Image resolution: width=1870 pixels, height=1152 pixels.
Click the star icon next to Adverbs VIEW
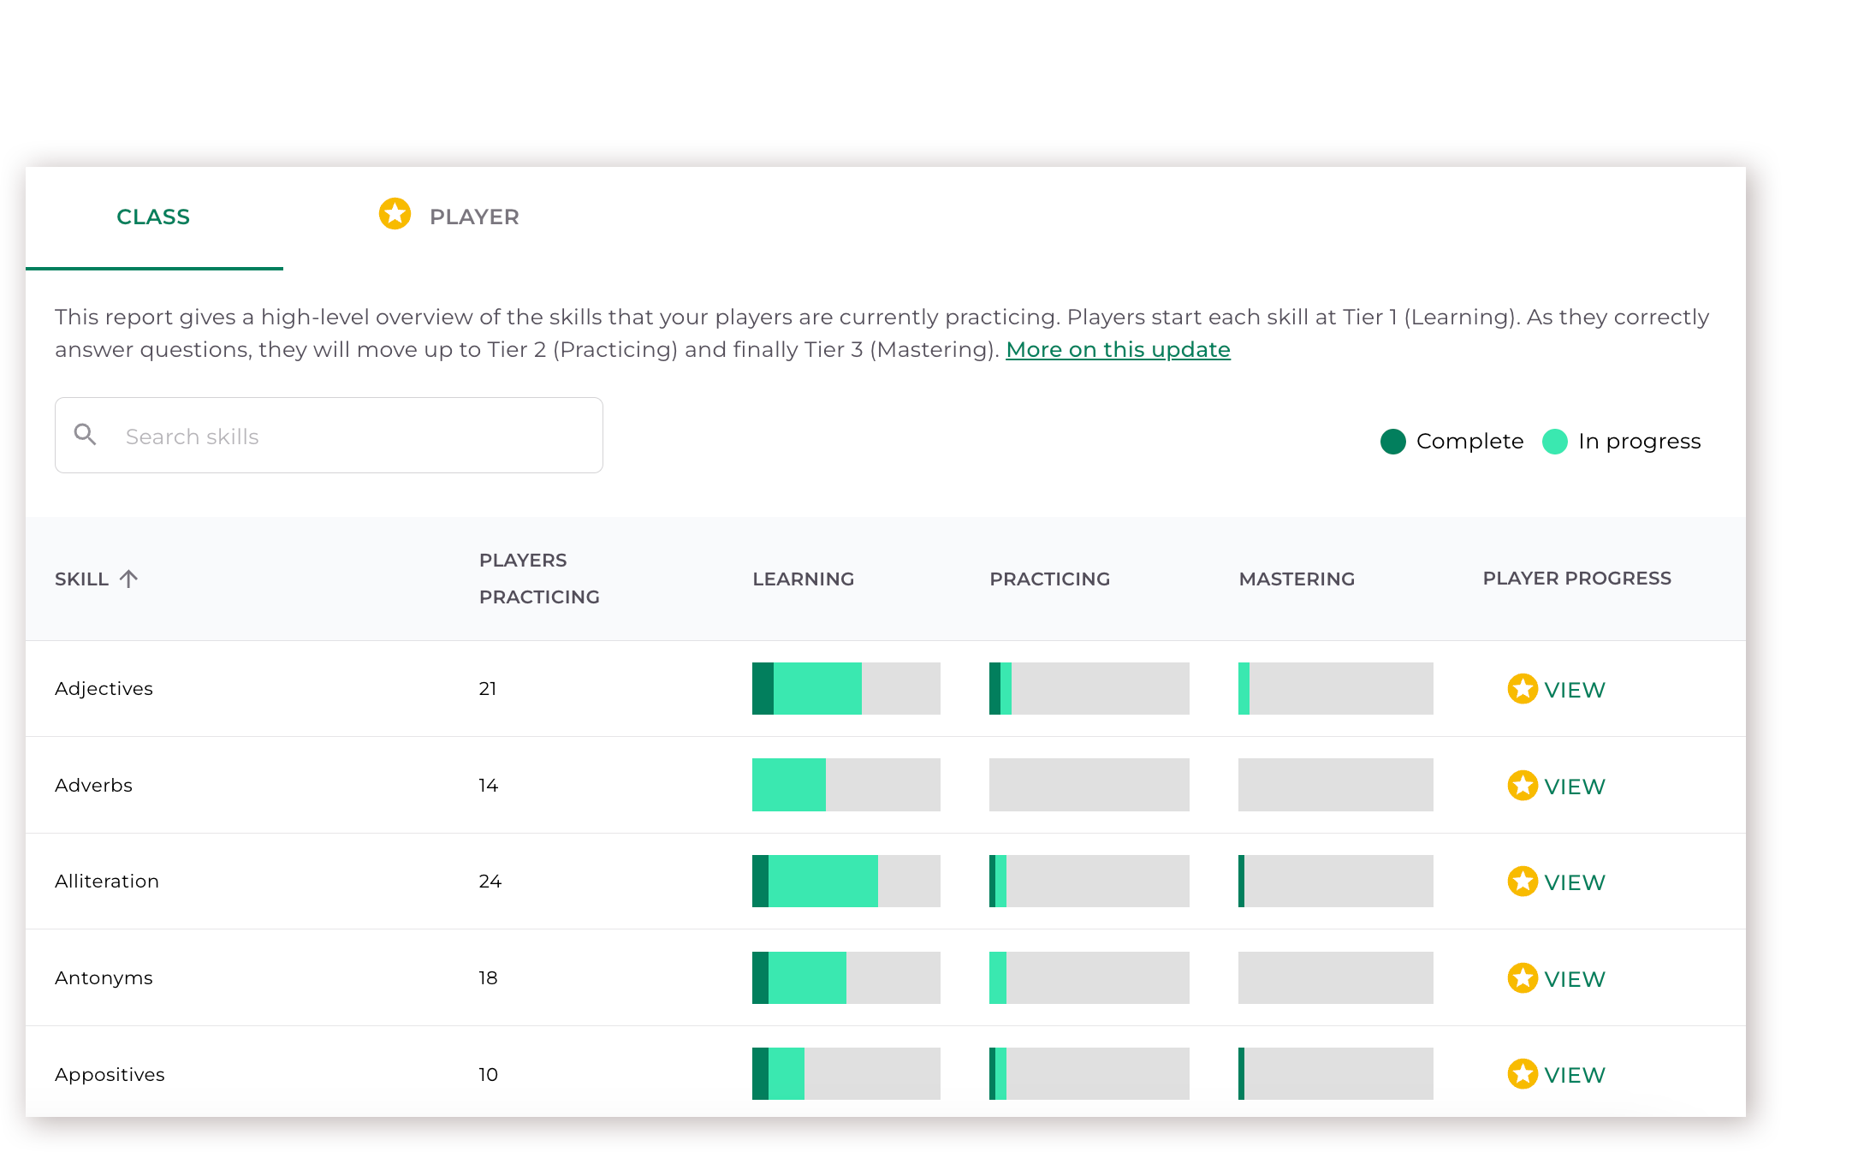1523,785
